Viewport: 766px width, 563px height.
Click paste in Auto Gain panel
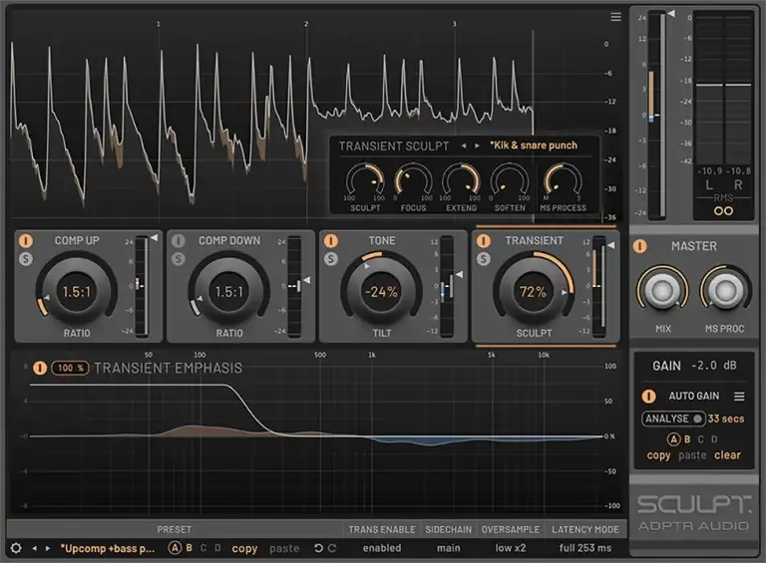click(692, 455)
